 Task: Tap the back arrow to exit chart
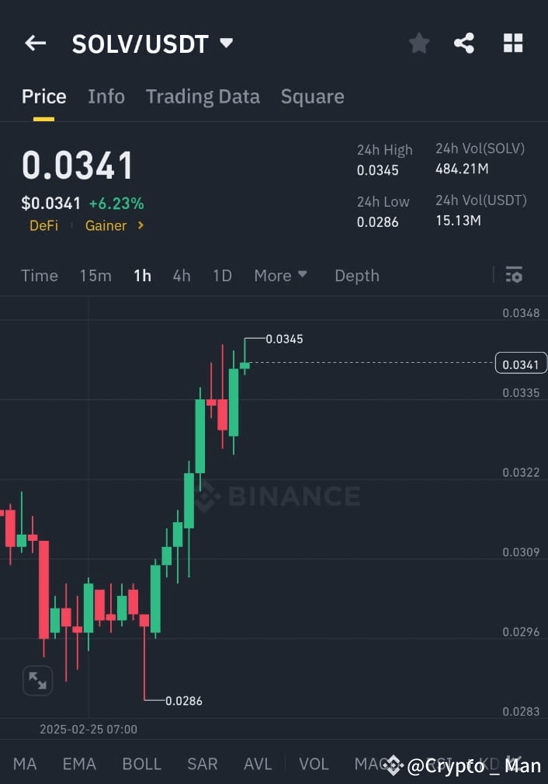coord(35,44)
